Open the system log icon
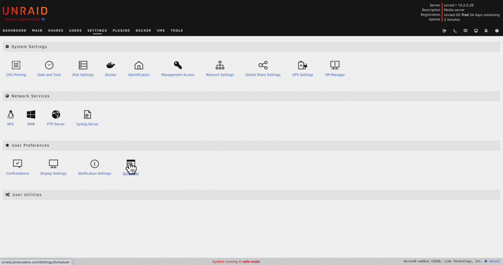Screen dimensions: 503x265 click(486, 31)
